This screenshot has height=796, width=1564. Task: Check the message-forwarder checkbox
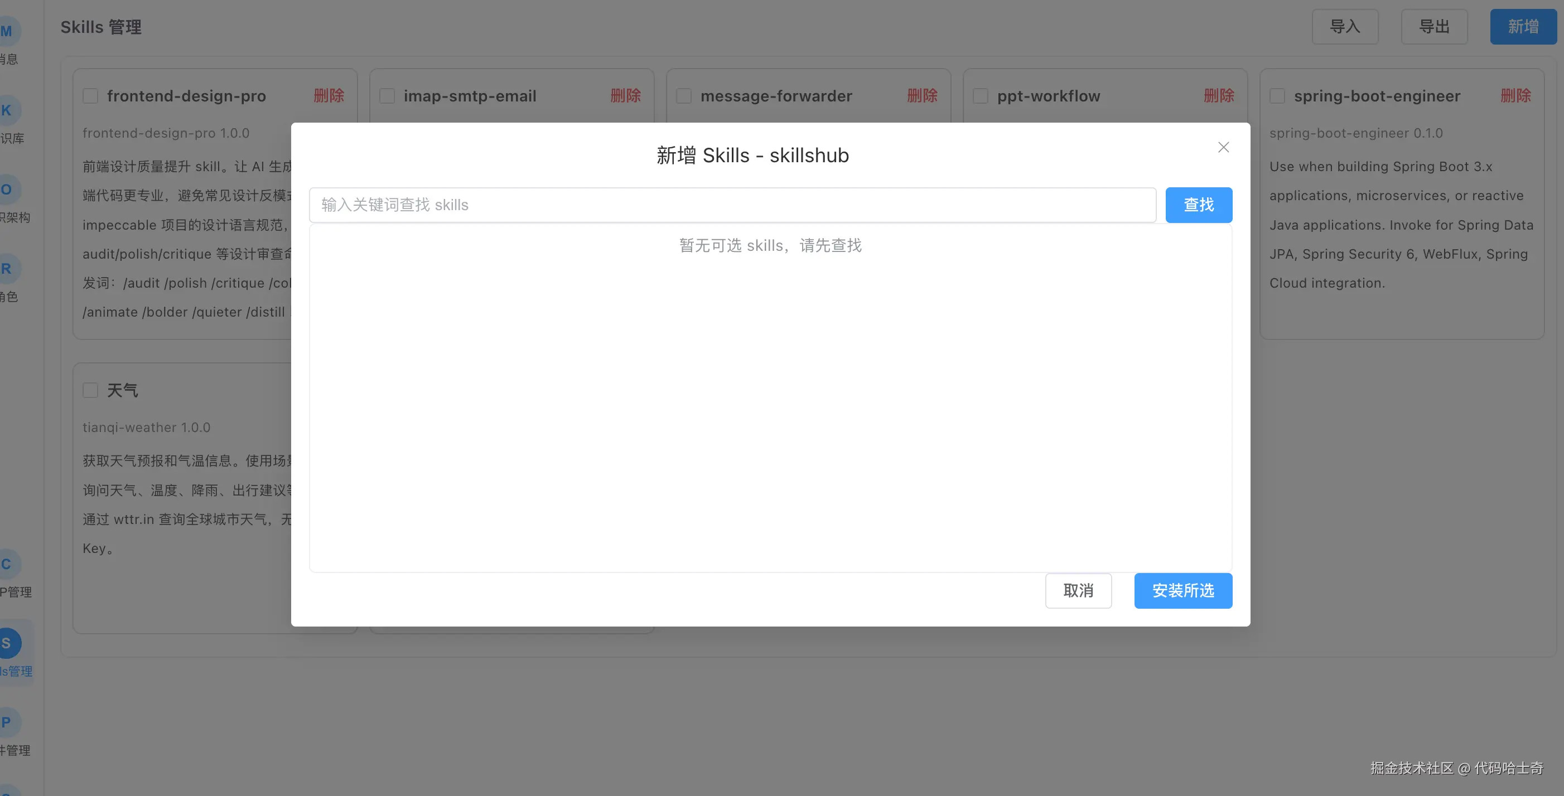pos(684,95)
